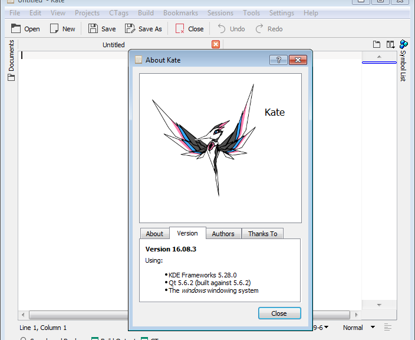The image size is (415, 340).
Task: Click the quick open document icon
Action: tap(377, 44)
